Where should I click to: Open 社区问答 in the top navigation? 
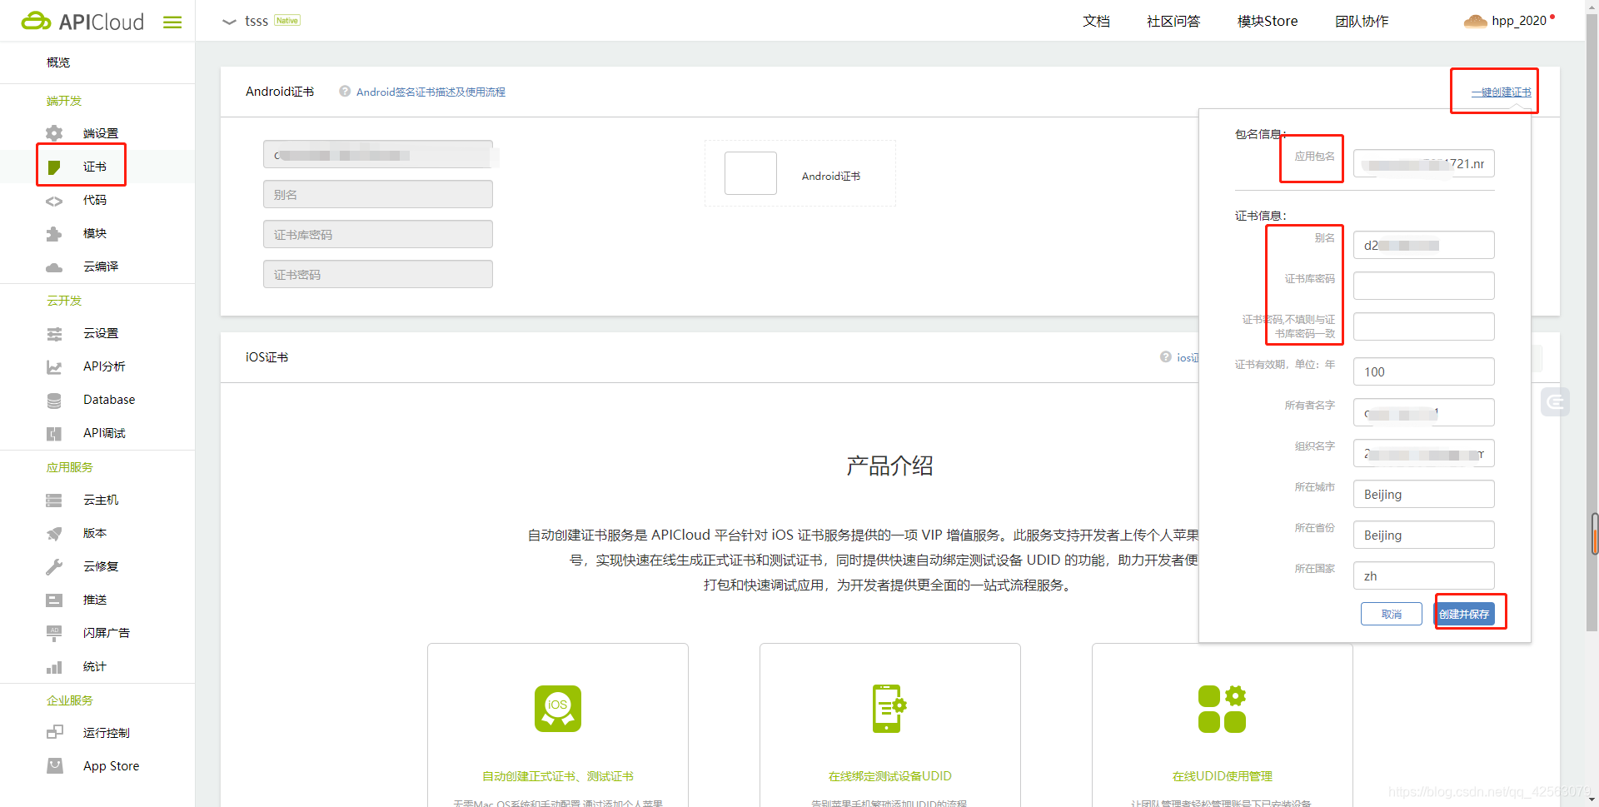(1173, 22)
